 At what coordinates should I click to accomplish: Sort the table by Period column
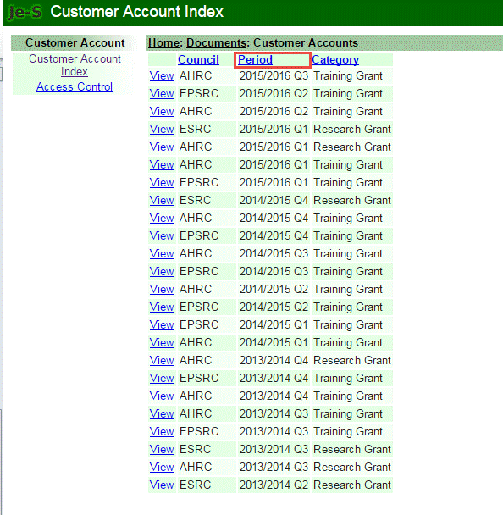[x=255, y=60]
